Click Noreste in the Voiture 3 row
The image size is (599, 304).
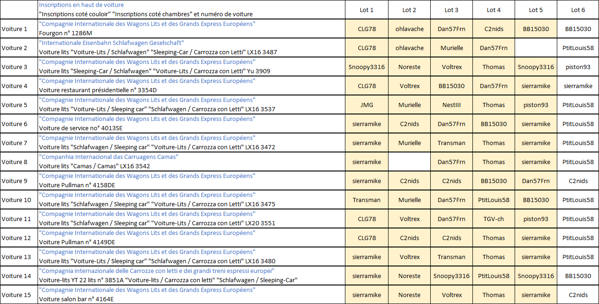[409, 67]
